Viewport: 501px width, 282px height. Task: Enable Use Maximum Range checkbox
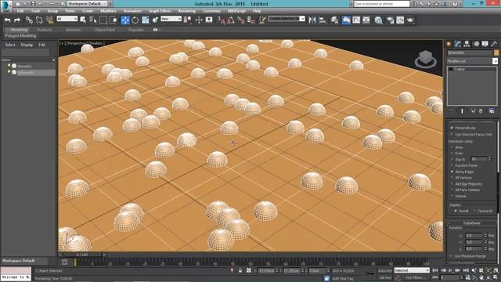452,256
